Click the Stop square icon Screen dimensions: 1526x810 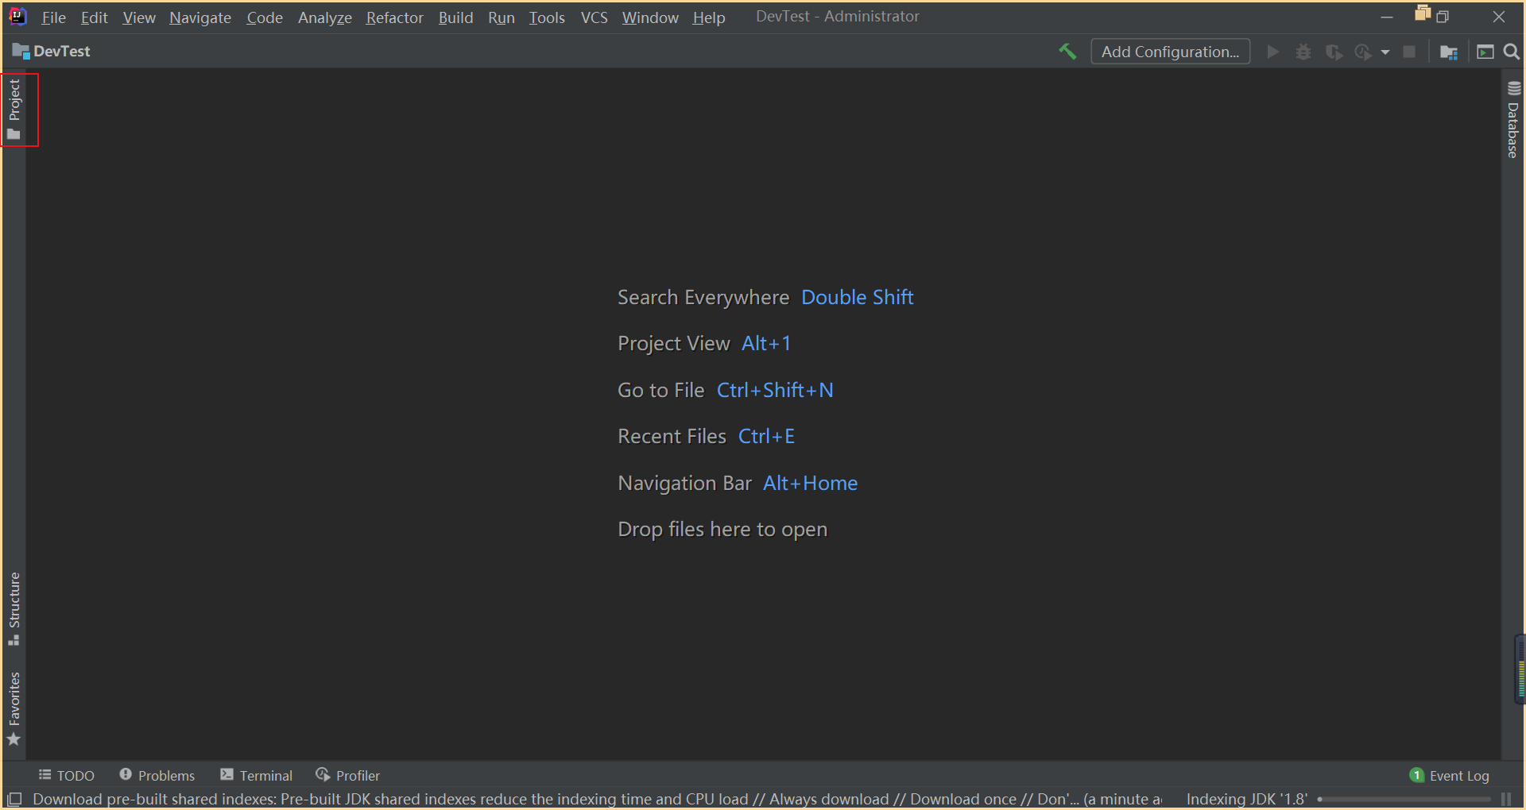click(1409, 52)
